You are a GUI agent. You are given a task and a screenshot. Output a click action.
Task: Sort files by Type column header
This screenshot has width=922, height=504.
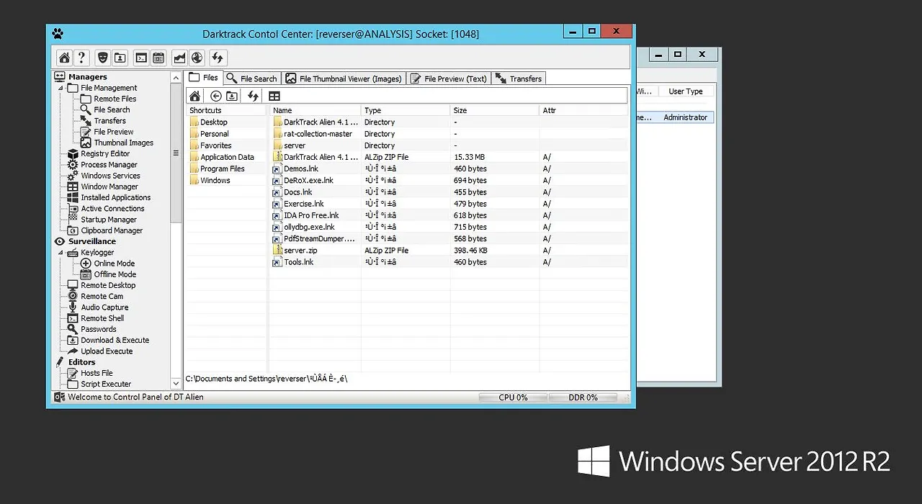click(406, 110)
